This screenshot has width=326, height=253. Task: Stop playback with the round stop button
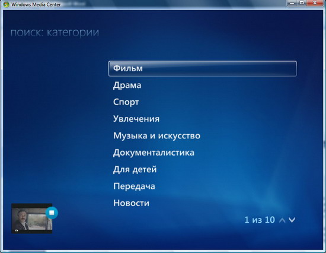(x=52, y=213)
